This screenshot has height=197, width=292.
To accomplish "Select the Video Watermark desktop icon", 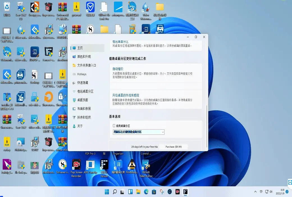I will [x=146, y=11].
